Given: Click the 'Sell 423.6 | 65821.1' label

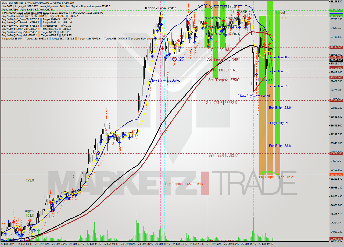Looking at the screenshot, I should [224, 155].
